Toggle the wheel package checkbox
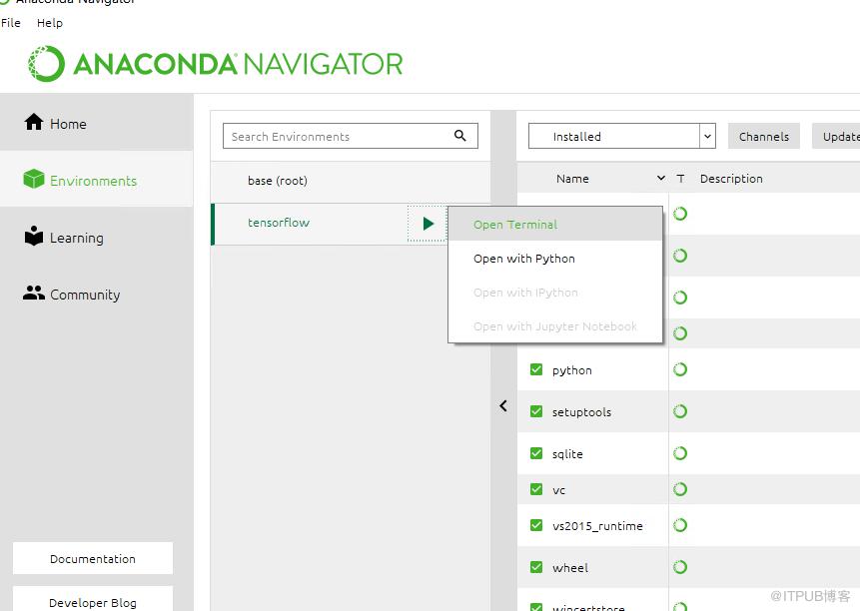 click(x=536, y=567)
